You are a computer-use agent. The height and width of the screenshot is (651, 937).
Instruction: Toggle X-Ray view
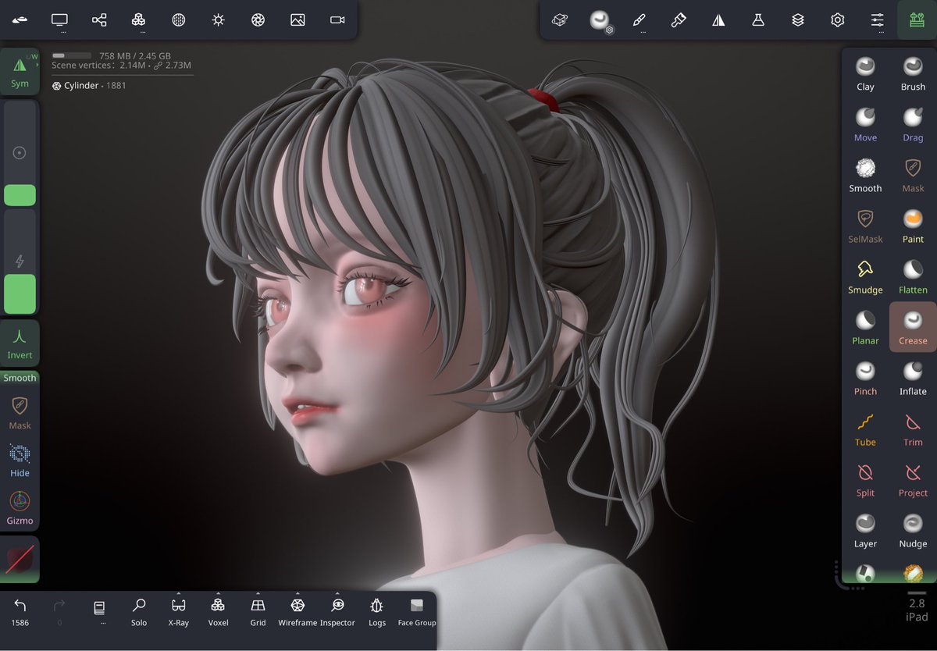tap(178, 611)
